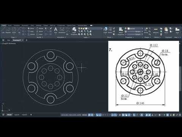Click the ribbon minimize cycle button
The image size is (182, 137).
coord(91,25)
